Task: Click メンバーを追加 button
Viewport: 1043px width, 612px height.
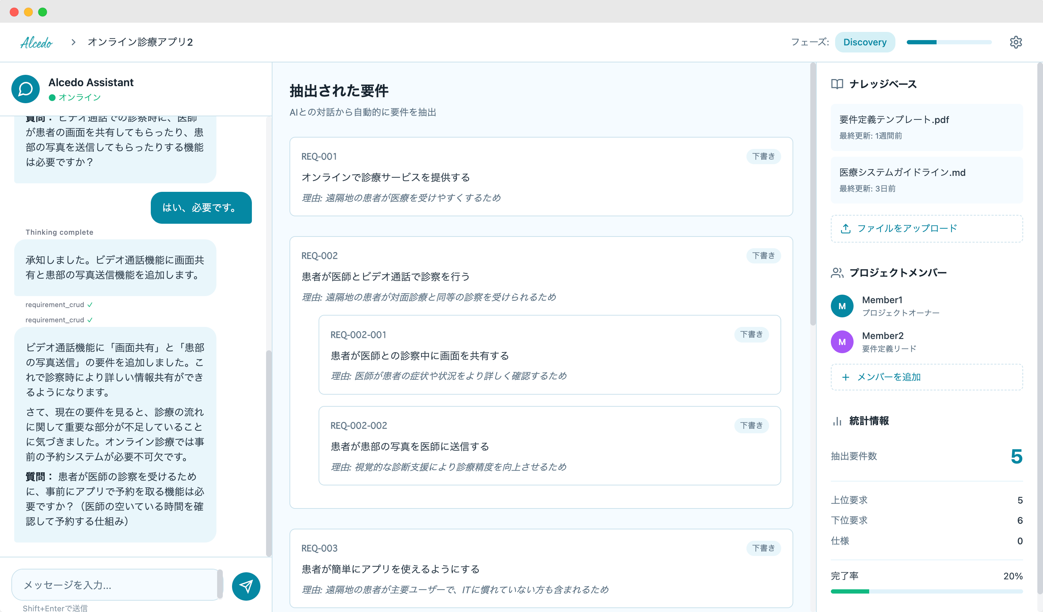Action: [x=926, y=377]
